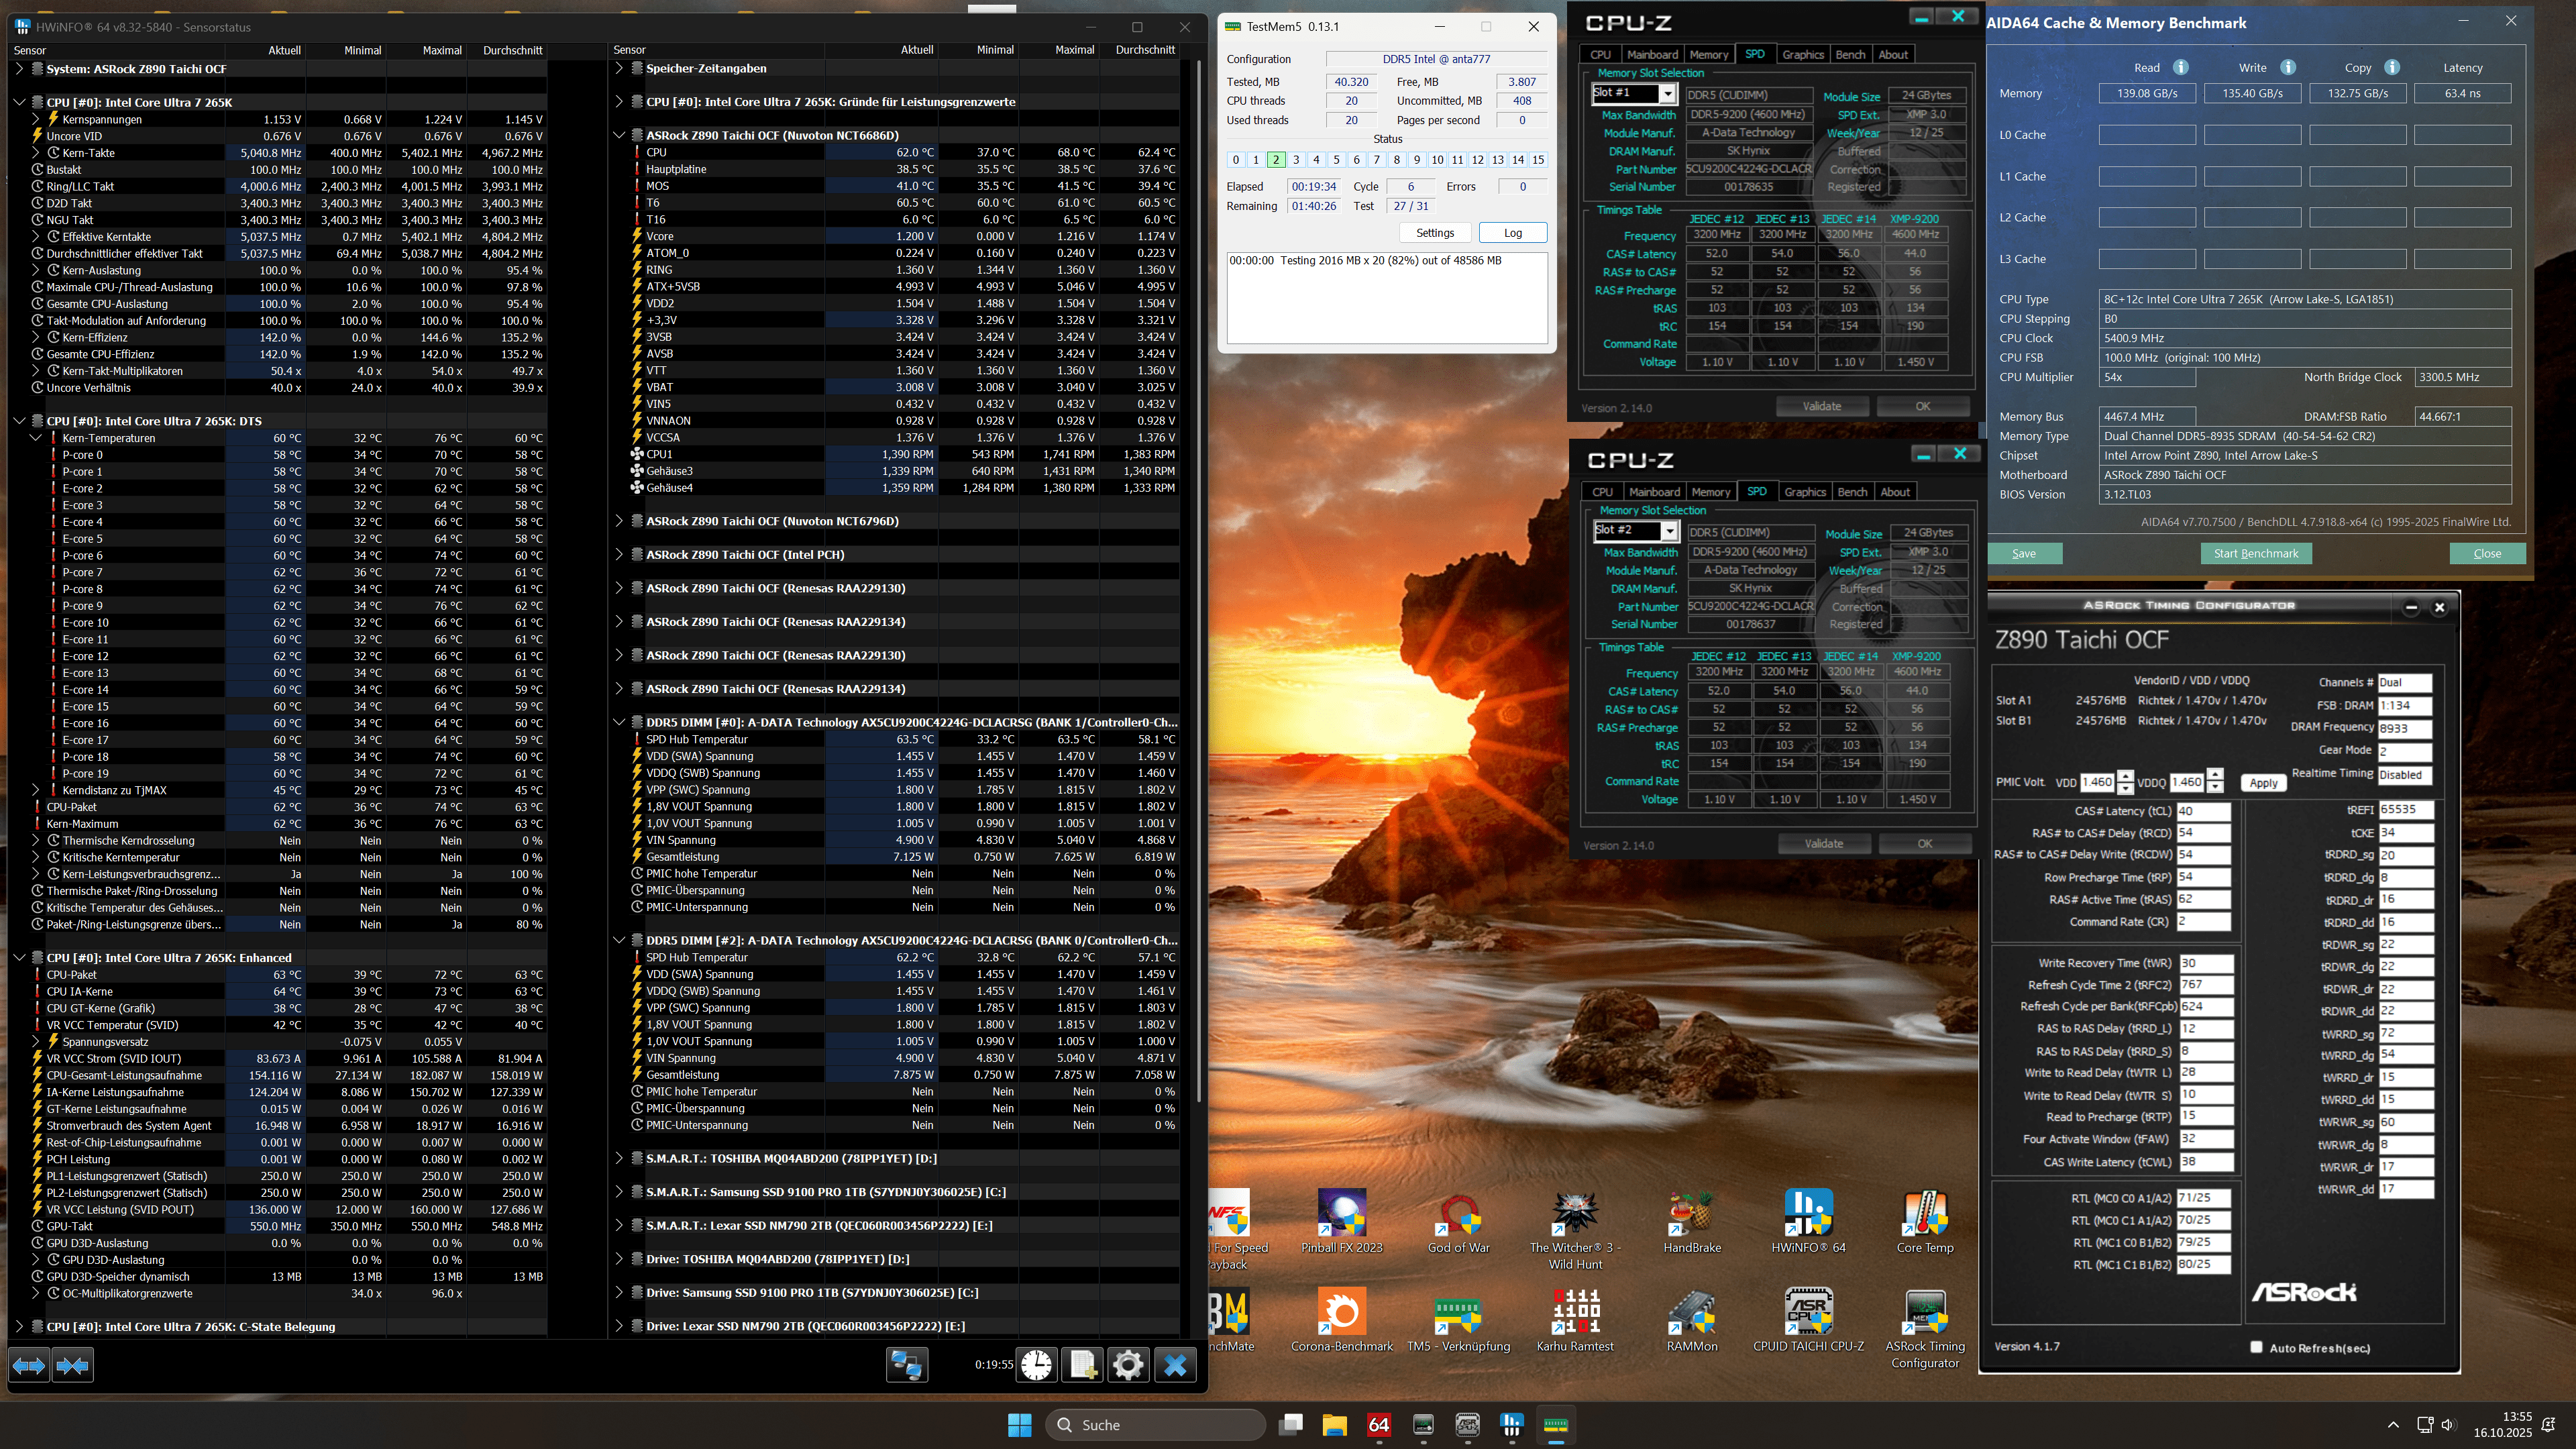Open HWiNFO sensor settings gear icon

[1128, 1365]
